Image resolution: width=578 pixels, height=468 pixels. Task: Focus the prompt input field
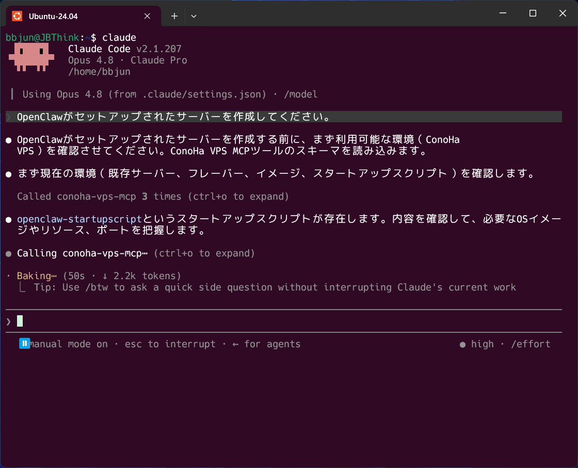[x=284, y=321]
